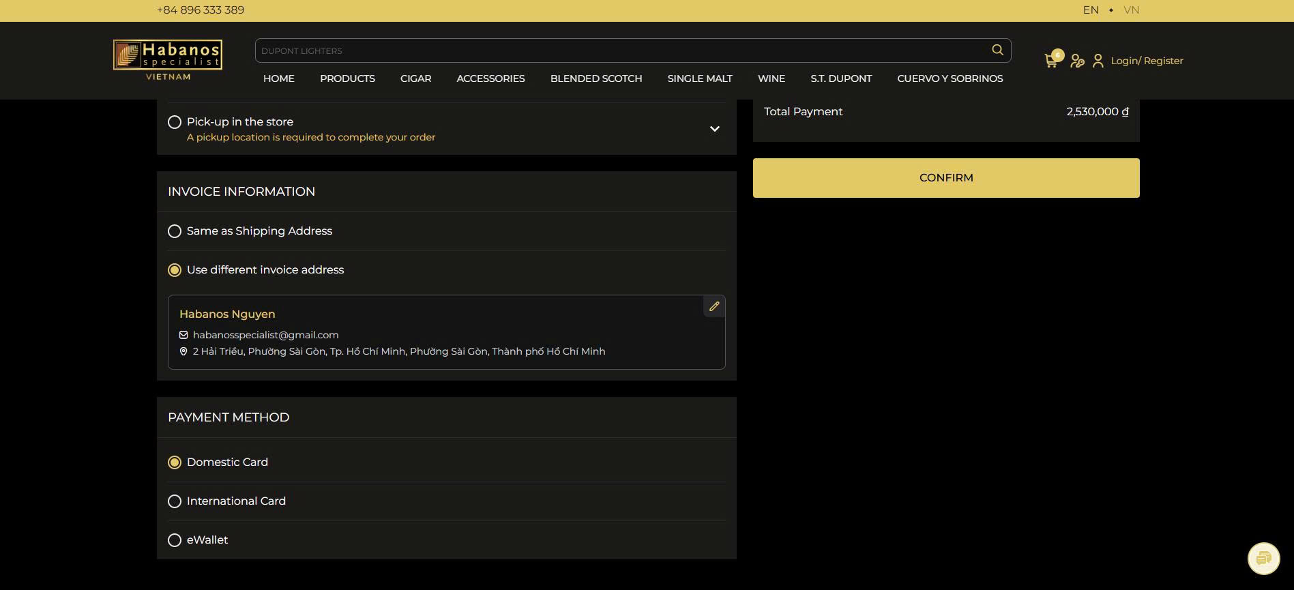The width and height of the screenshot is (1294, 590).
Task: Open BLENDED SCOTCH menu
Action: click(x=596, y=78)
